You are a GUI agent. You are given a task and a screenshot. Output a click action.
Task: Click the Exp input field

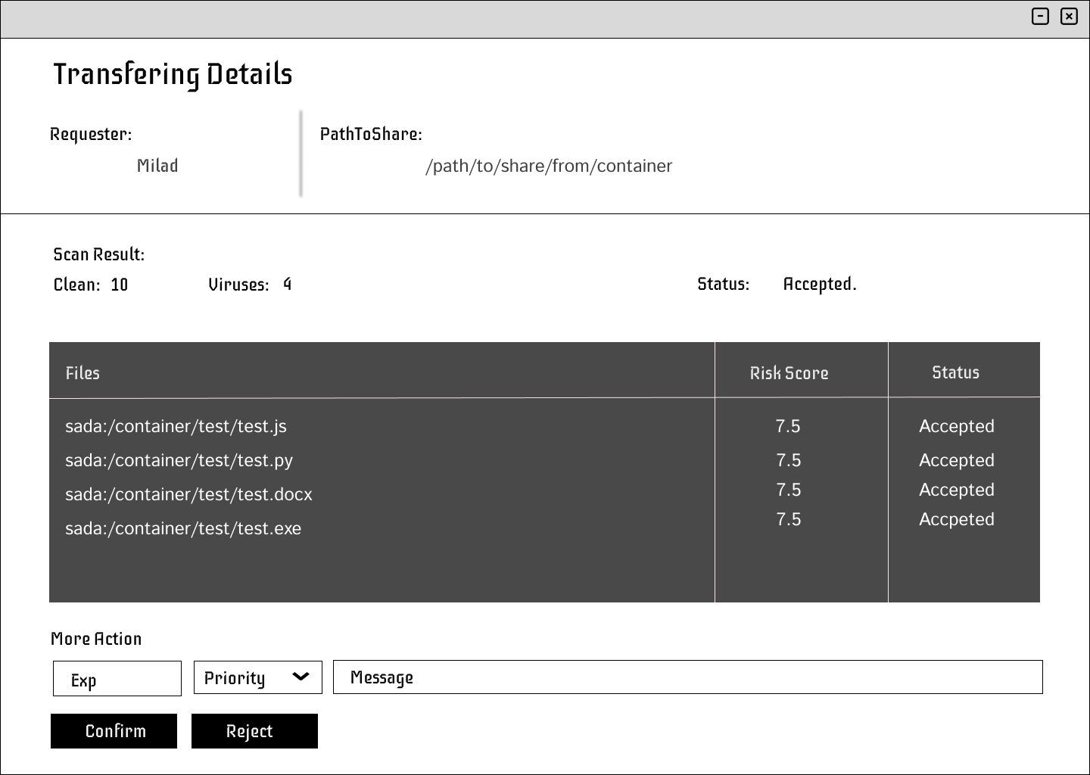pos(117,679)
